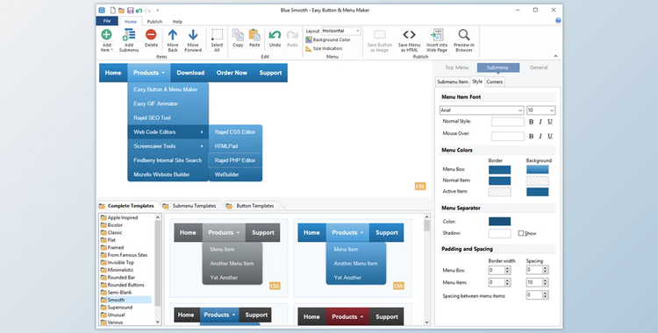This screenshot has width=658, height=333.
Task: Switch to the Help ribbon tab
Action: (177, 21)
